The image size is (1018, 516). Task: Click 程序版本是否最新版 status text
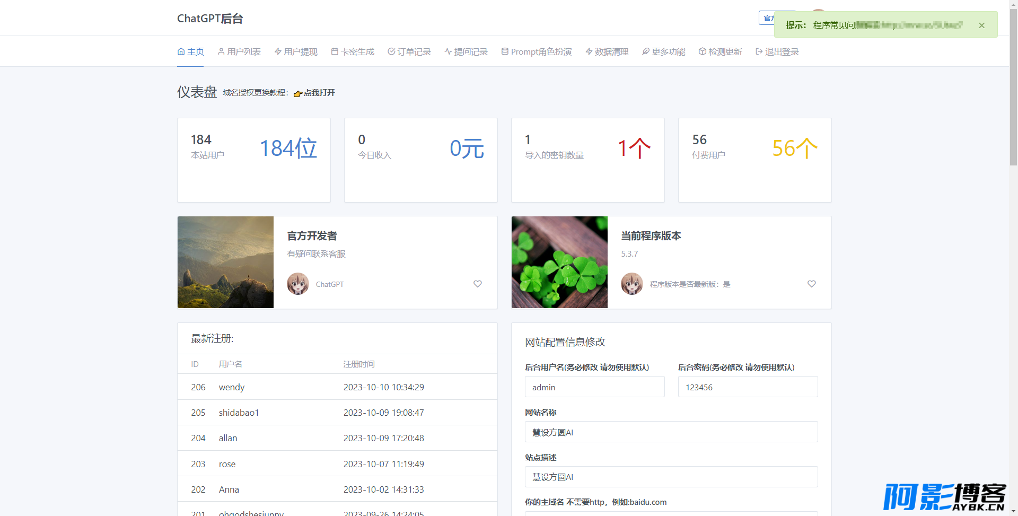pos(690,284)
